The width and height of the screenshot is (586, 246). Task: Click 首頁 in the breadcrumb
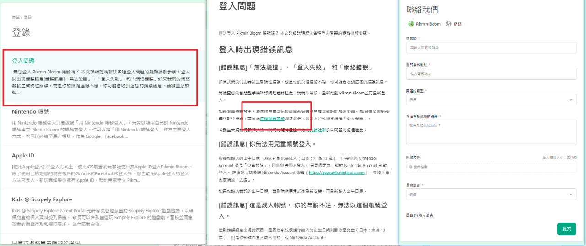pyautogui.click(x=15, y=17)
